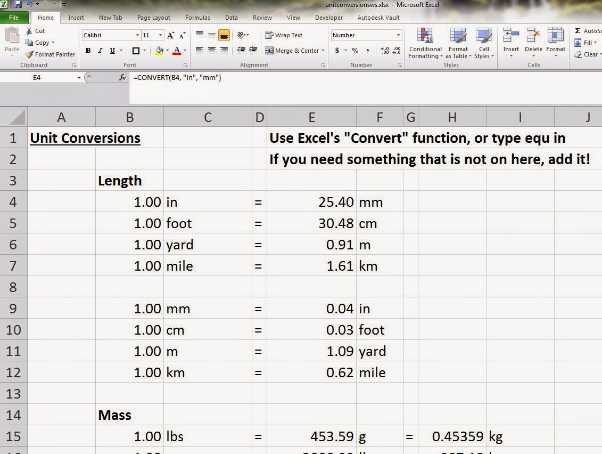Toggle Italic formatting
The image size is (602, 454).
[100, 51]
